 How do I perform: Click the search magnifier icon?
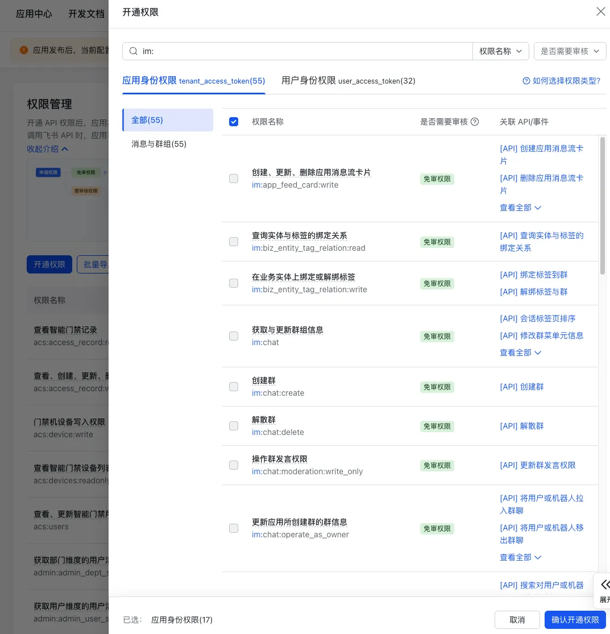point(134,51)
